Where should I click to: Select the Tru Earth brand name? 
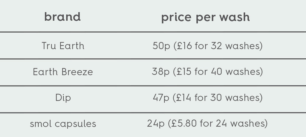pyautogui.click(x=63, y=46)
